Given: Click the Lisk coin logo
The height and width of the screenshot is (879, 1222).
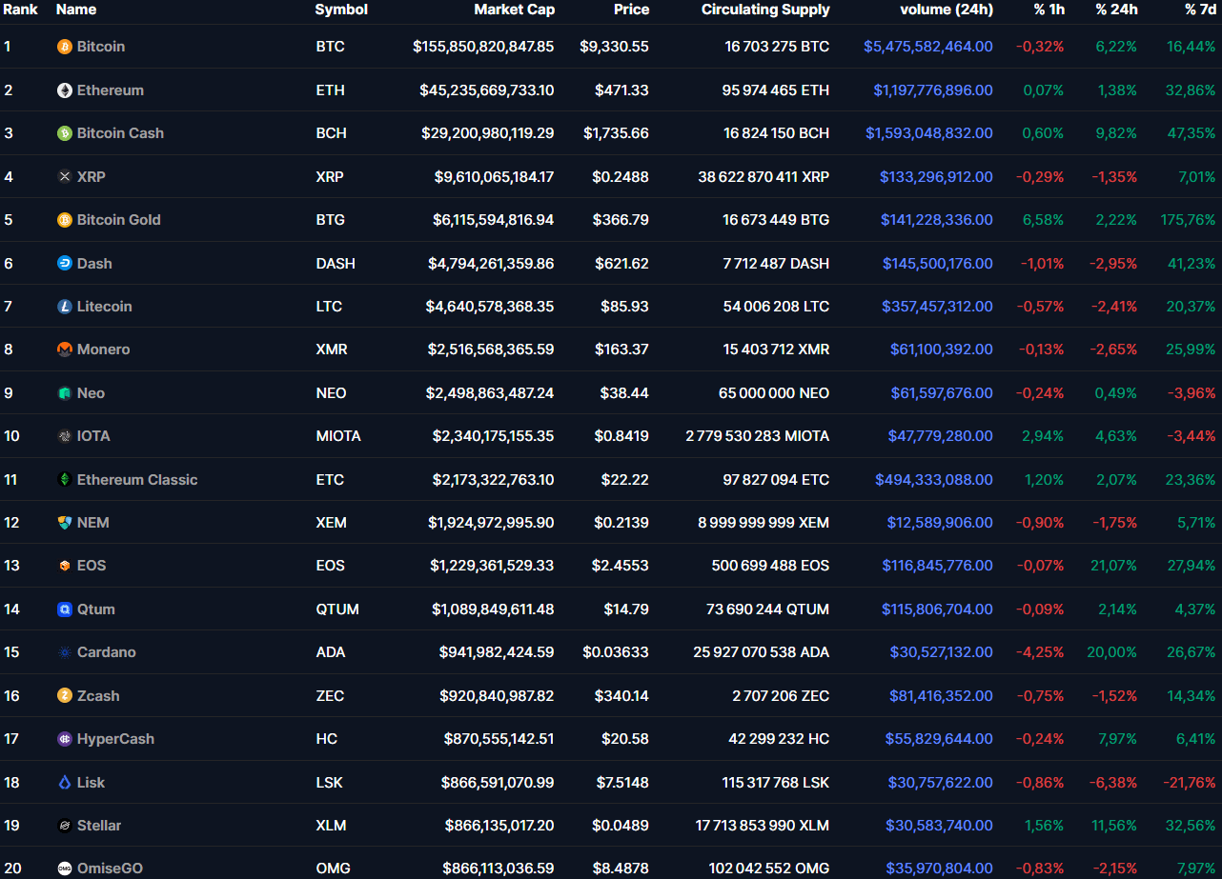Looking at the screenshot, I should pyautogui.click(x=65, y=783).
